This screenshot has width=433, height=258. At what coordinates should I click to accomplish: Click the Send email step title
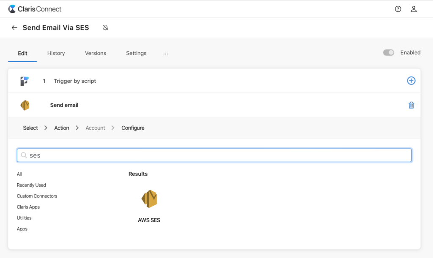tap(64, 105)
